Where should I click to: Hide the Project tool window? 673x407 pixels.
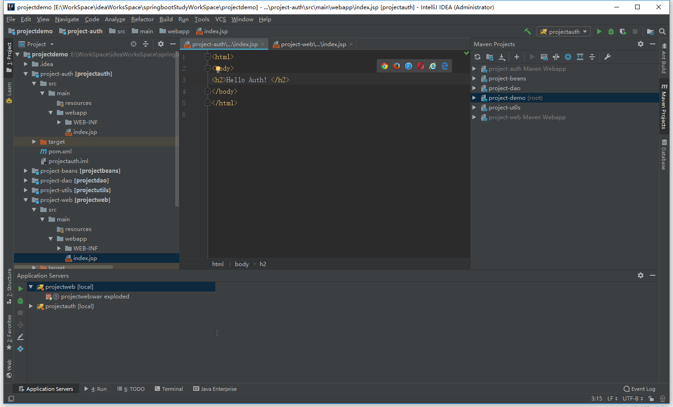173,44
